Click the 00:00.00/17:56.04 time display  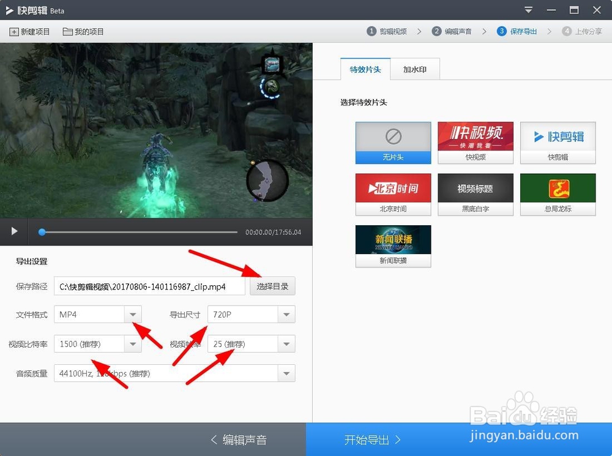pyautogui.click(x=273, y=233)
